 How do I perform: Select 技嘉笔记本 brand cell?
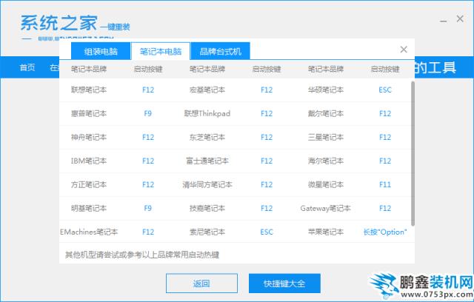pos(207,208)
